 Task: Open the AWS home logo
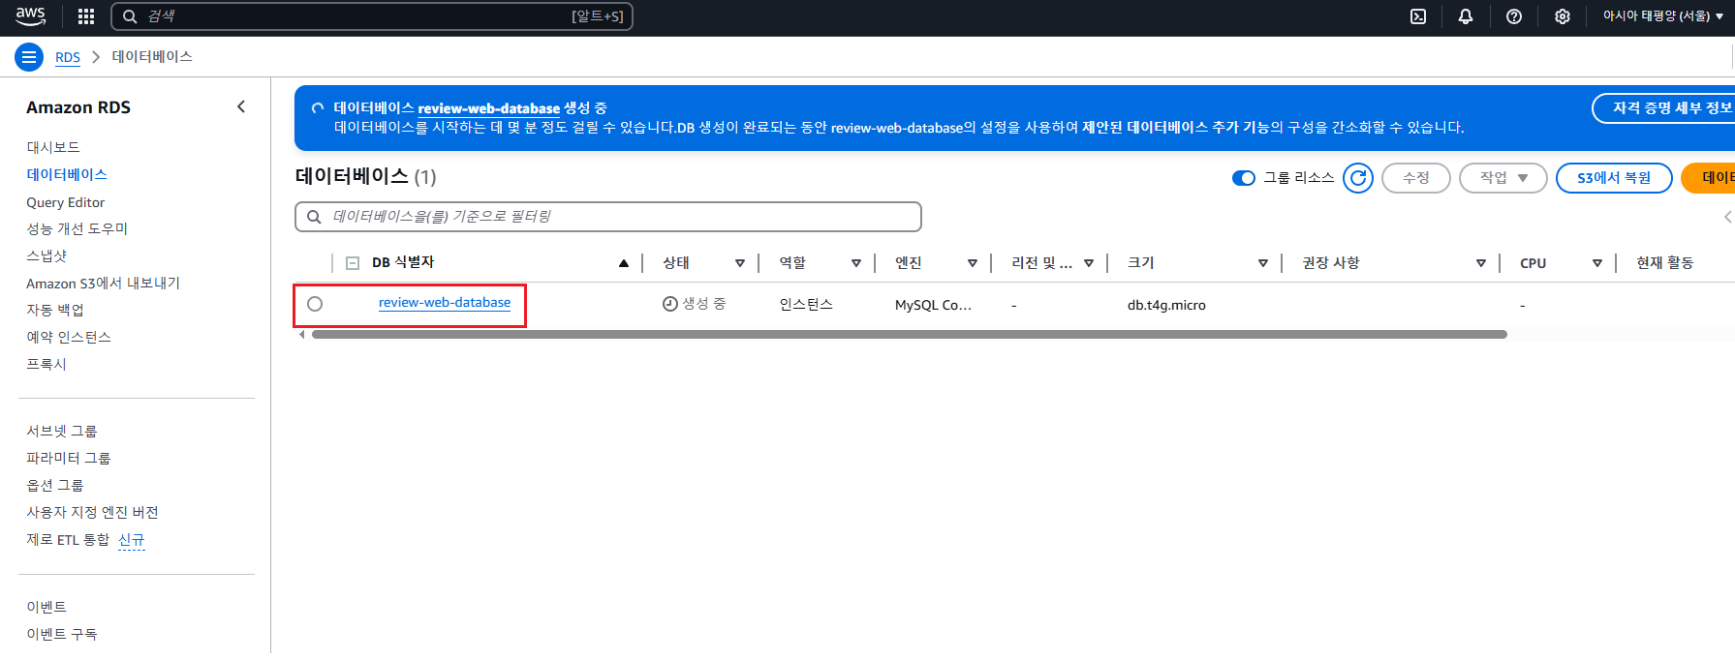click(x=30, y=15)
